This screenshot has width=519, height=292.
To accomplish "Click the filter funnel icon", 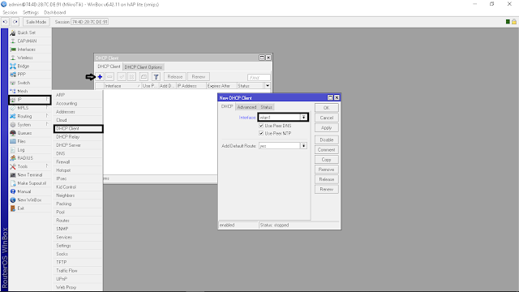I will tap(156, 77).
